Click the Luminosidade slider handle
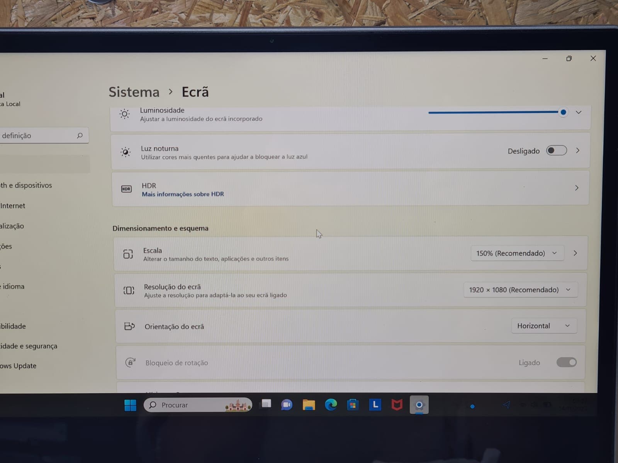 click(x=563, y=112)
